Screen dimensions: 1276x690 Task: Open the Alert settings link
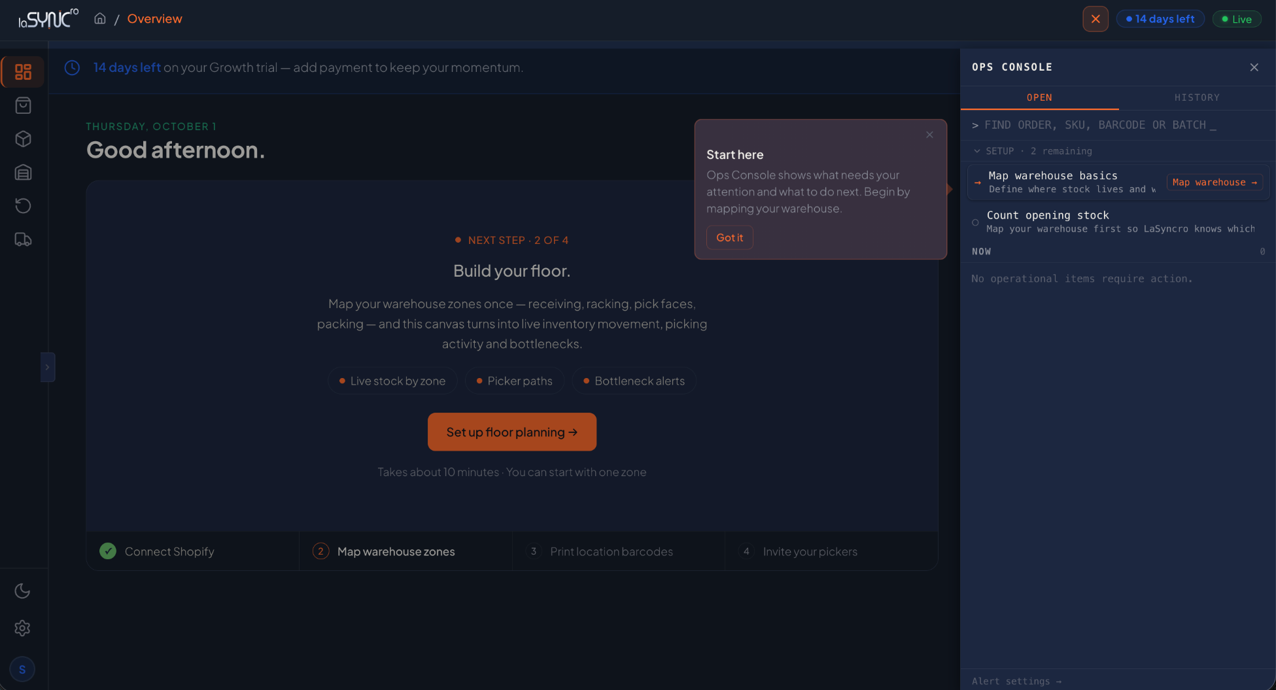pos(1016,681)
